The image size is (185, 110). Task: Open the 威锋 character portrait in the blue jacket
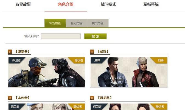coord(113,72)
